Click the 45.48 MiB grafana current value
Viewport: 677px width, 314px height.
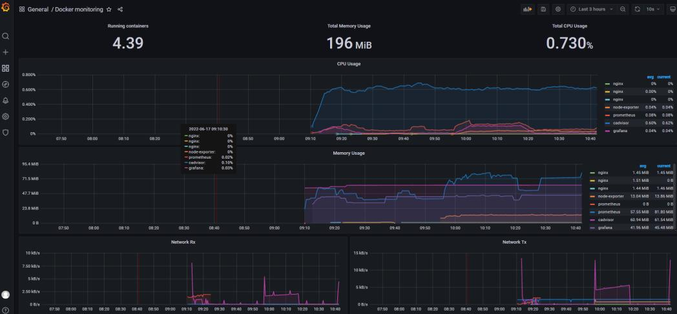tap(665, 228)
